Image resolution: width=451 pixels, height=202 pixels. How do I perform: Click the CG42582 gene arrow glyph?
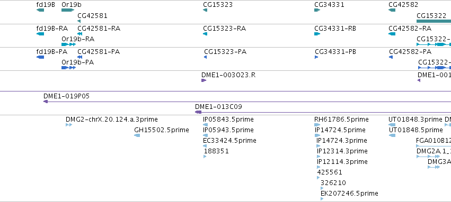392,10
